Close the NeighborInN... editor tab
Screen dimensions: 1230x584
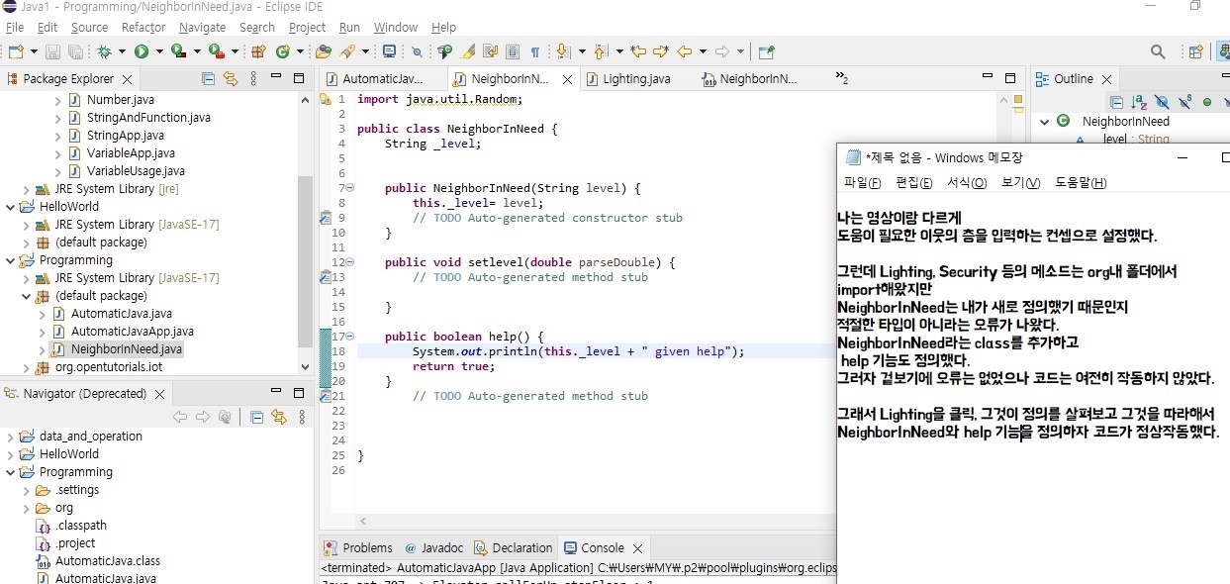567,79
